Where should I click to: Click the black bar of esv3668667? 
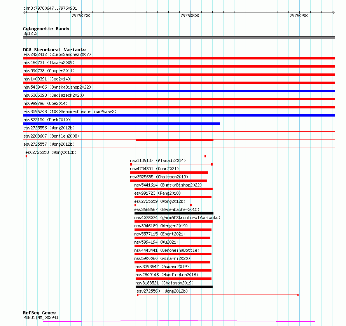[174, 213]
